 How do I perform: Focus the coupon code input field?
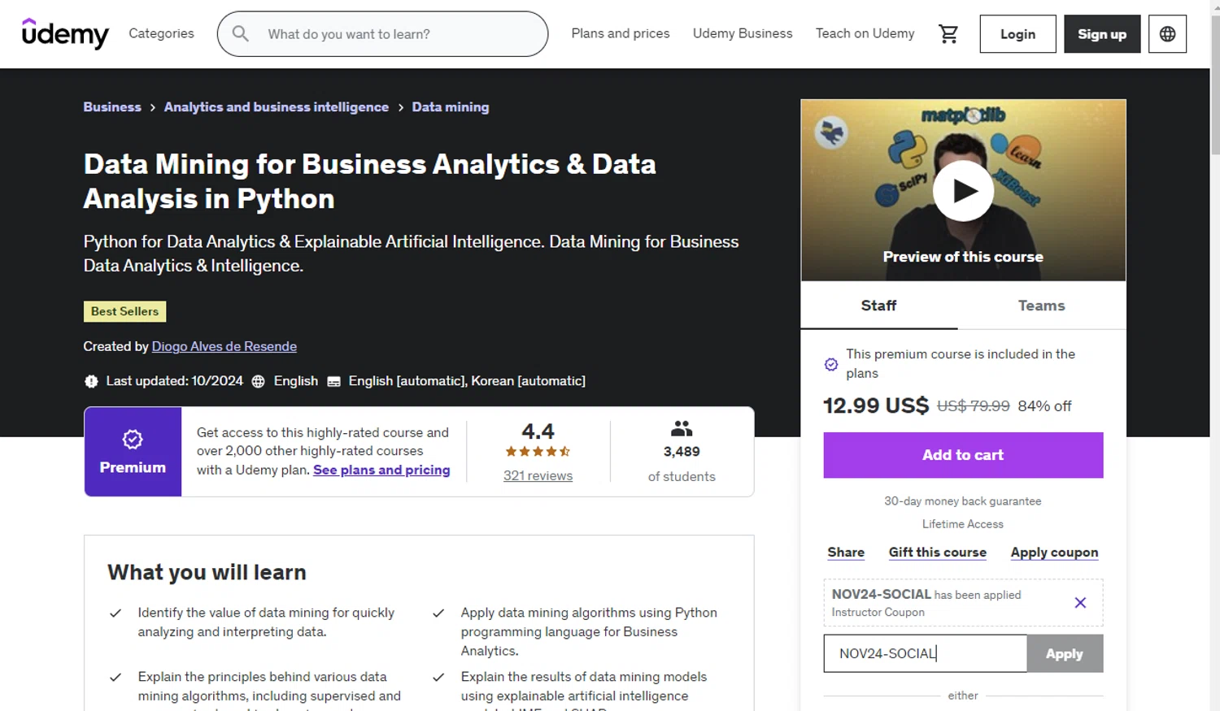[925, 653]
